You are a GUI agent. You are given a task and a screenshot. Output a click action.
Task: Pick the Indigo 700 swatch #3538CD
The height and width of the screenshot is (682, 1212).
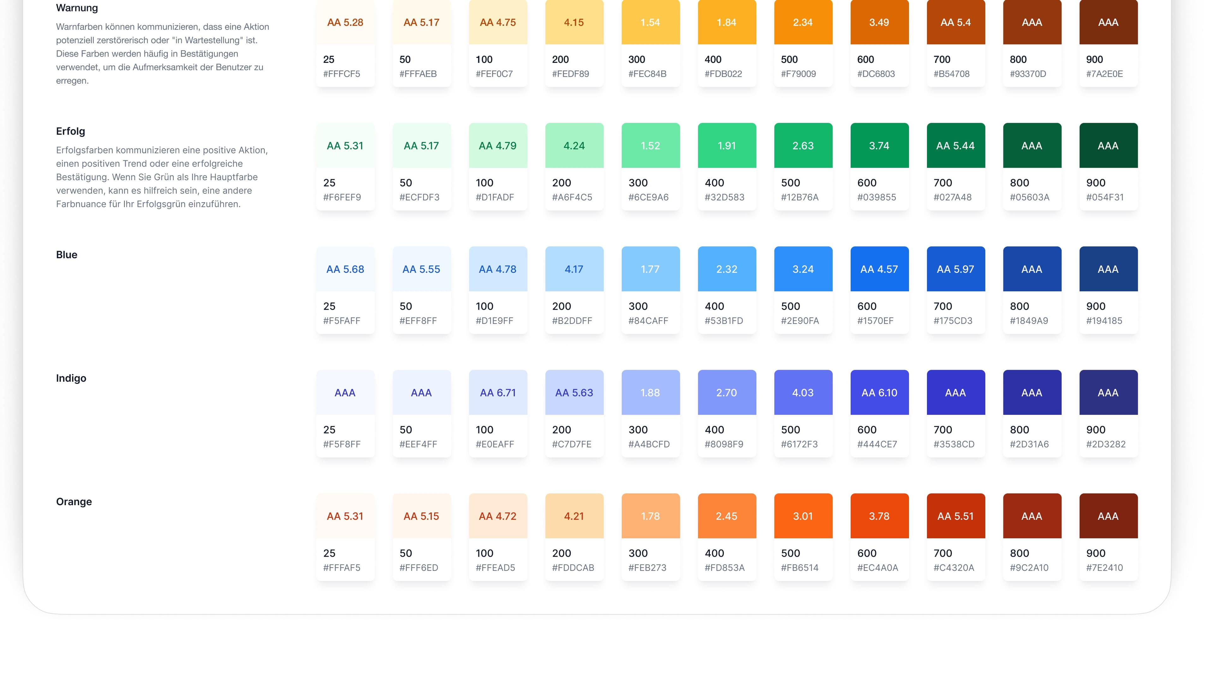click(x=955, y=392)
